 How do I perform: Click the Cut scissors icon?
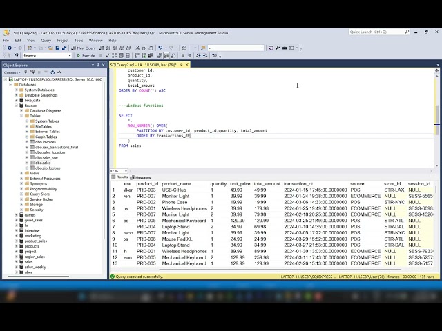(137, 48)
